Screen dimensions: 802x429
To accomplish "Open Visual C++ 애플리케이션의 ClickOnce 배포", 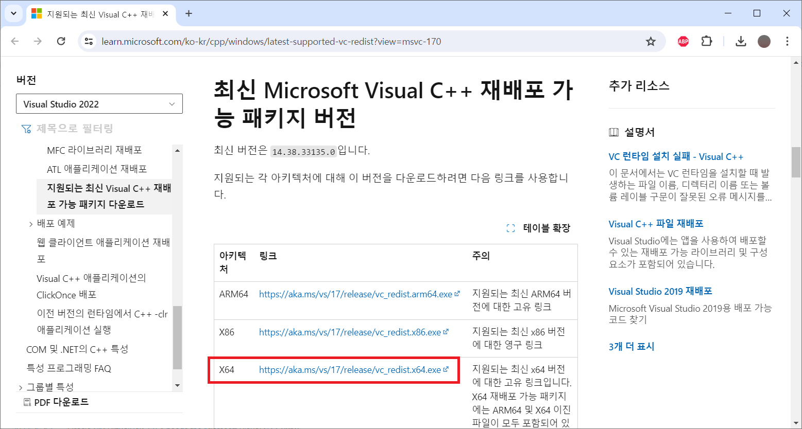I will (x=91, y=287).
